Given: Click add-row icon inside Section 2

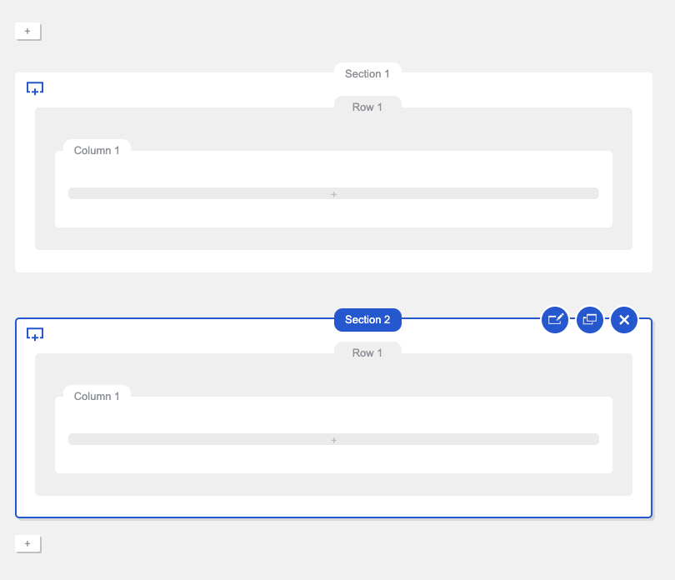Looking at the screenshot, I should pos(35,334).
